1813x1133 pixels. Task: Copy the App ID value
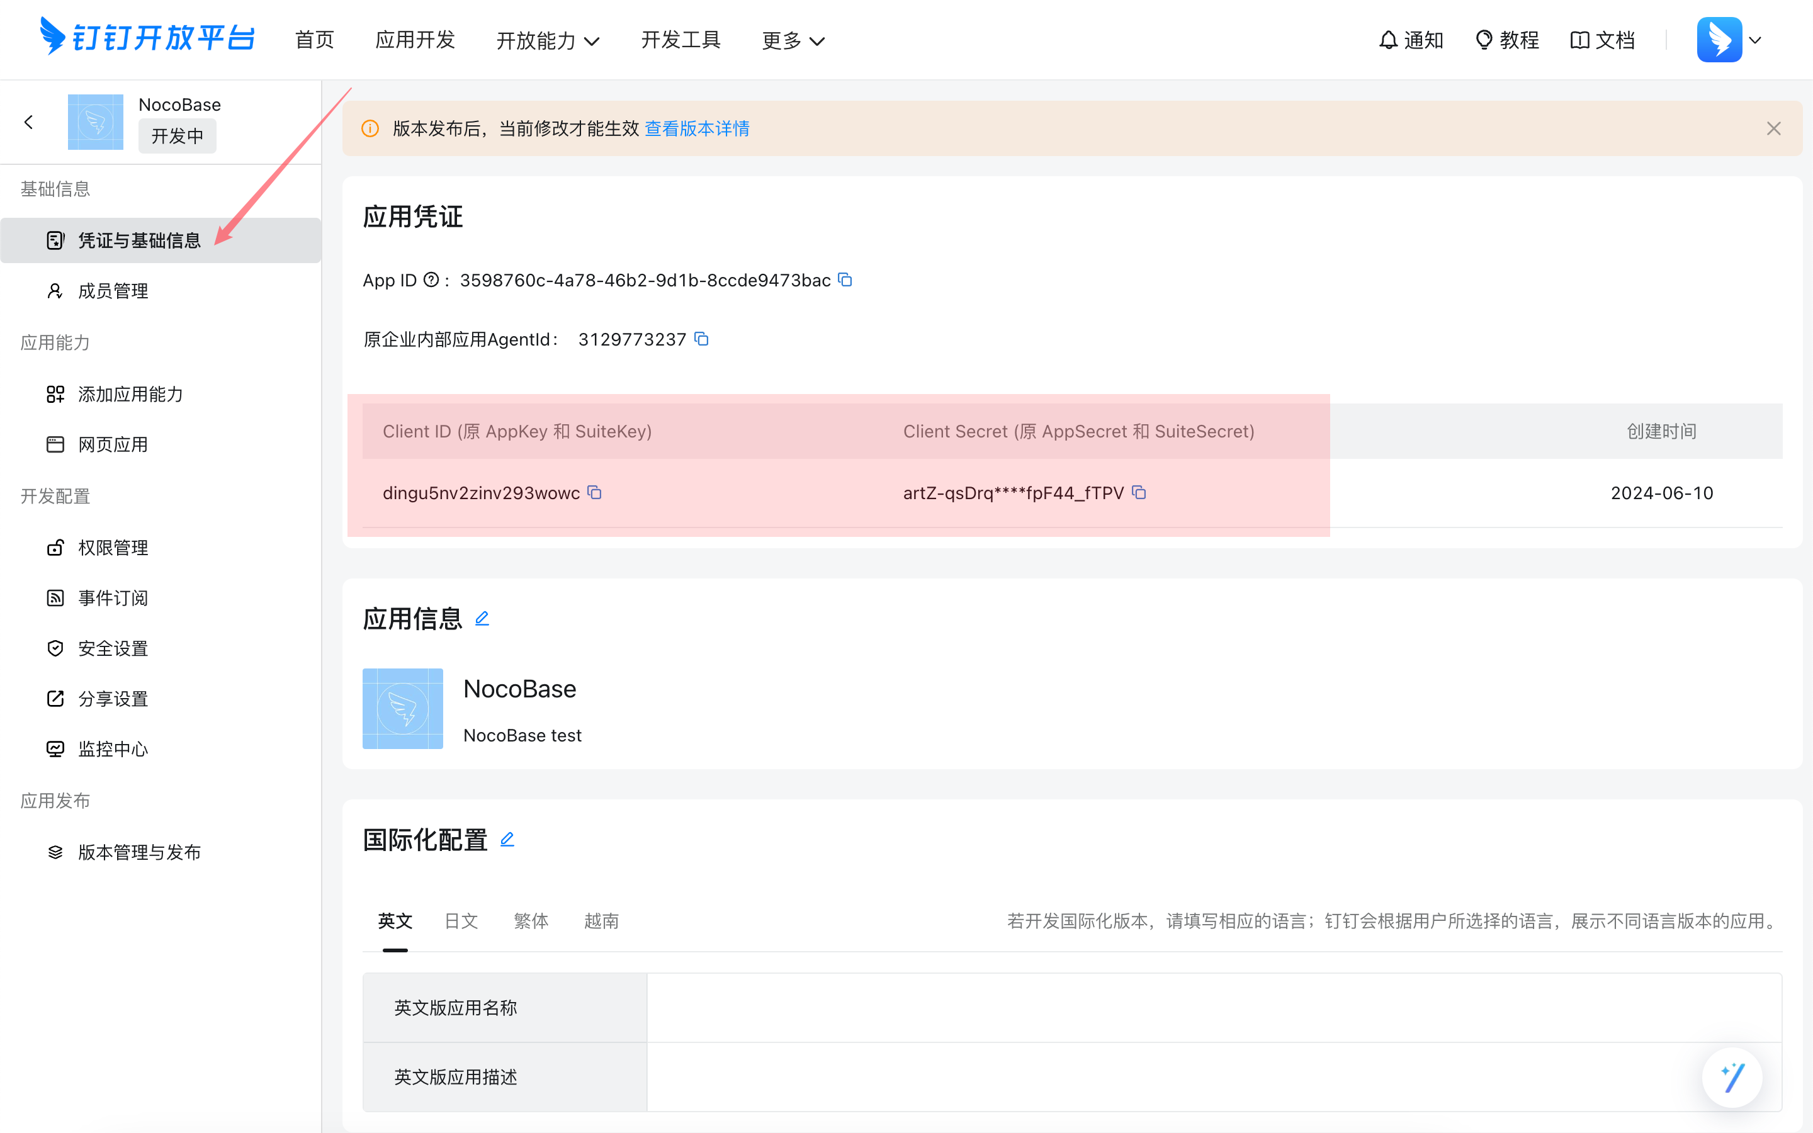pos(845,279)
